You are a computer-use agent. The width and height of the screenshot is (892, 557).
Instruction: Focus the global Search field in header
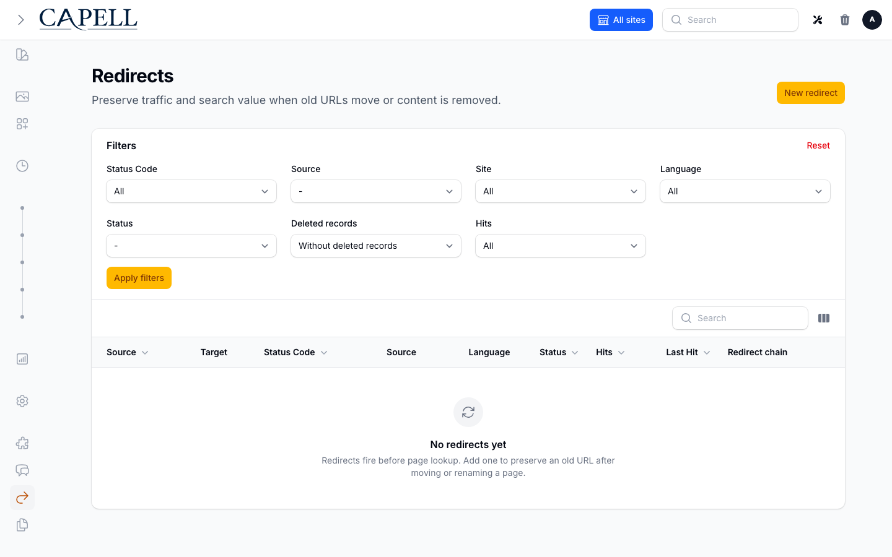[x=730, y=20]
